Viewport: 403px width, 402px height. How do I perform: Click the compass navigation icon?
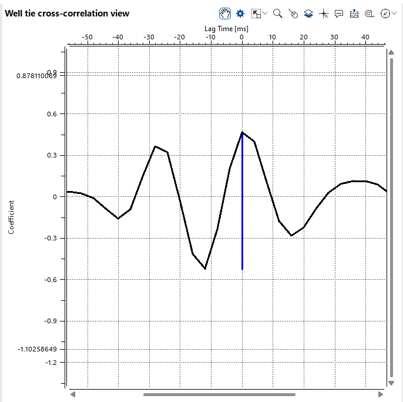pyautogui.click(x=385, y=13)
